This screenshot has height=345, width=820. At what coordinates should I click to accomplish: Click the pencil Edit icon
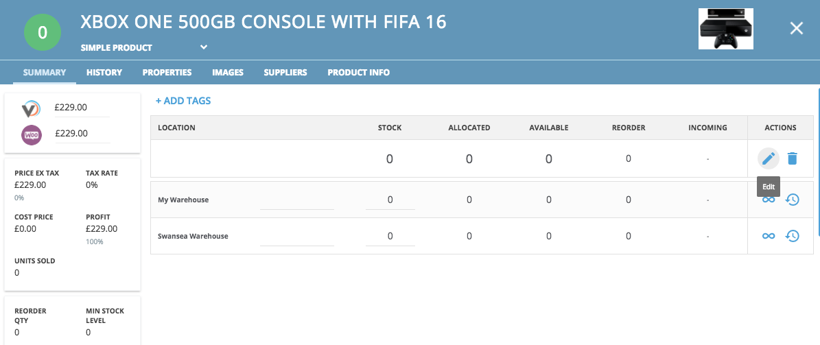coord(769,158)
